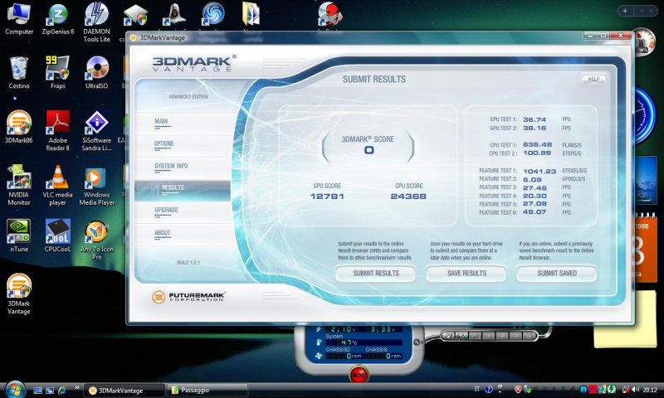Click the yellow sticky note gadget
The height and width of the screenshot is (398, 664).
click(625, 319)
